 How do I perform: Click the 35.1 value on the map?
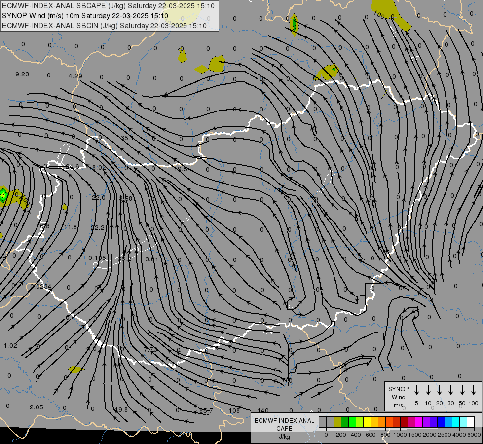point(127,138)
